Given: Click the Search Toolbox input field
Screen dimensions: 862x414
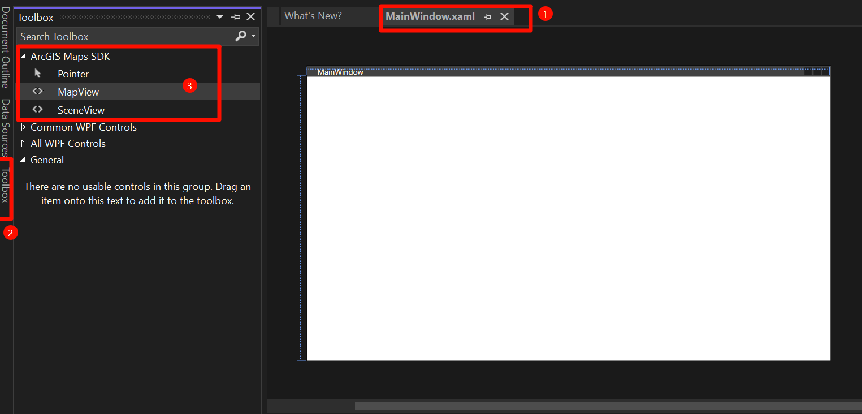Looking at the screenshot, I should (124, 36).
